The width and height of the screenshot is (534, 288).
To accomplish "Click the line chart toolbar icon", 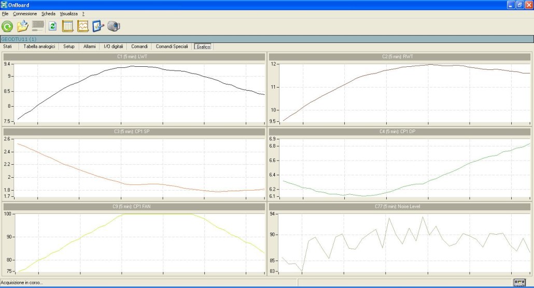I will (x=83, y=26).
